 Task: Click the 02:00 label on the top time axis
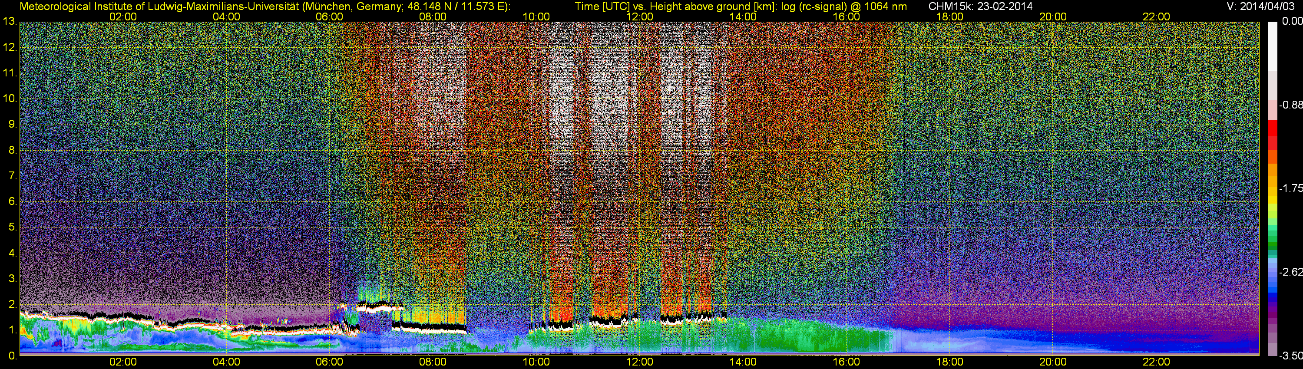tap(123, 16)
